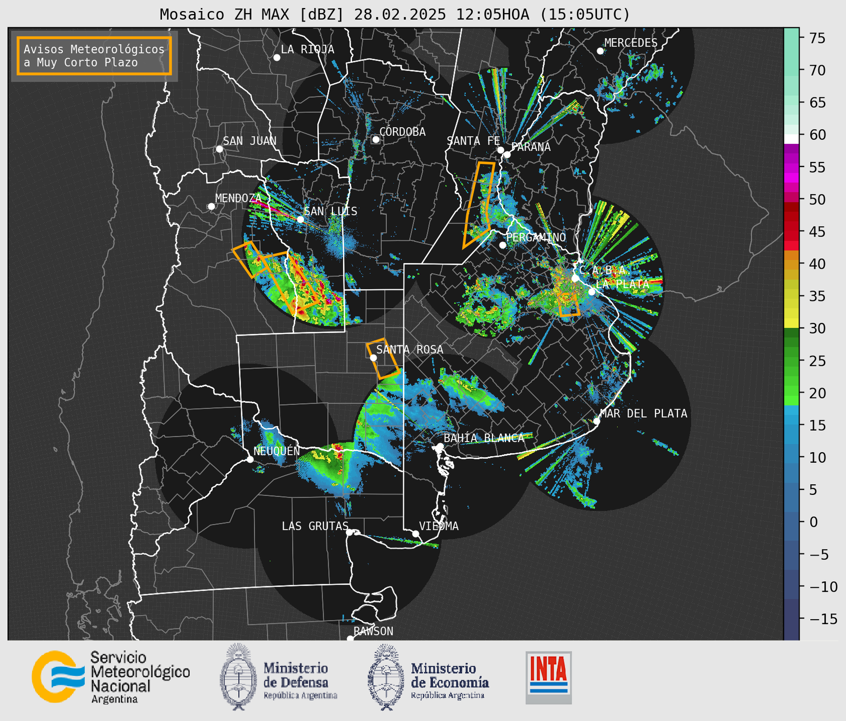Click the Servicio Meteorológico Nacional logo
The image size is (846, 721).
tap(58, 676)
